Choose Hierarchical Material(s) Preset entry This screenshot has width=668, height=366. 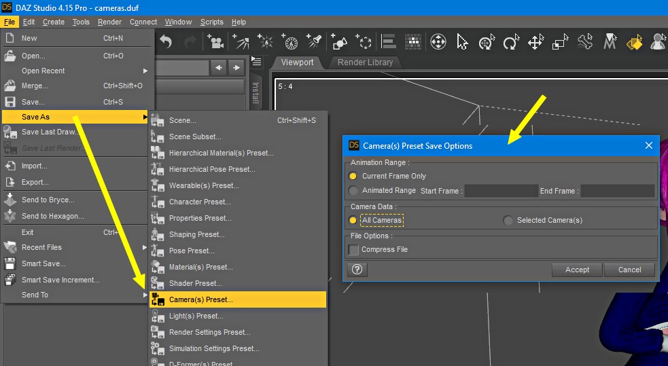pos(238,153)
